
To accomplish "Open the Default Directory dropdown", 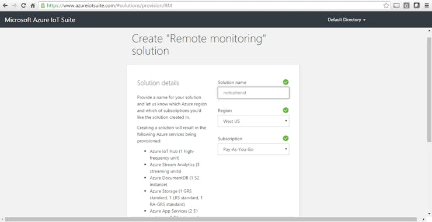I will (x=347, y=20).
